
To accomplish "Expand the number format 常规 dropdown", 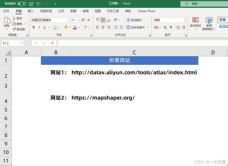I will 184,20.
